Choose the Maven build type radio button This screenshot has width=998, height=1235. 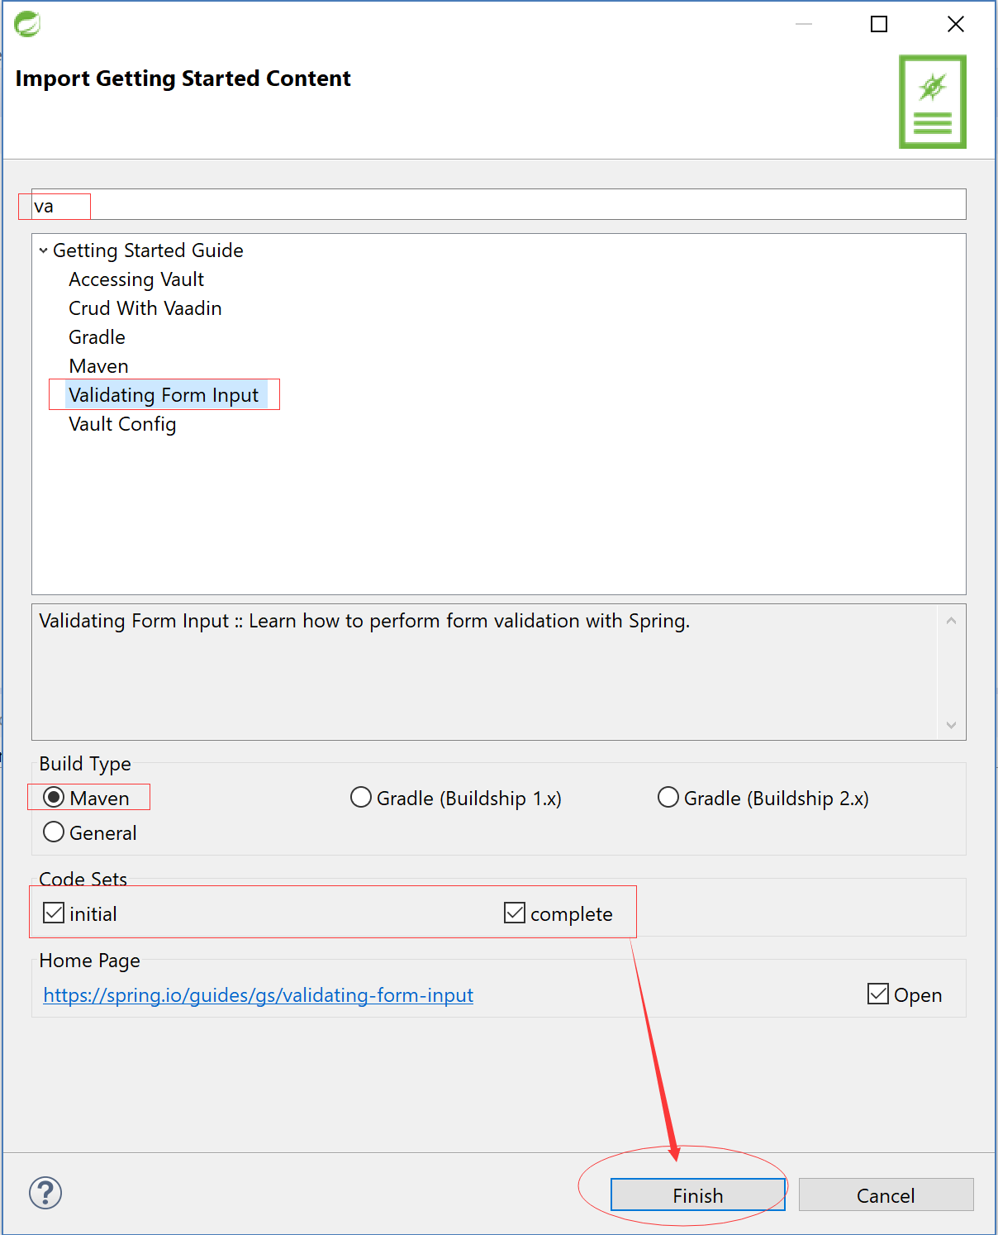click(x=54, y=797)
